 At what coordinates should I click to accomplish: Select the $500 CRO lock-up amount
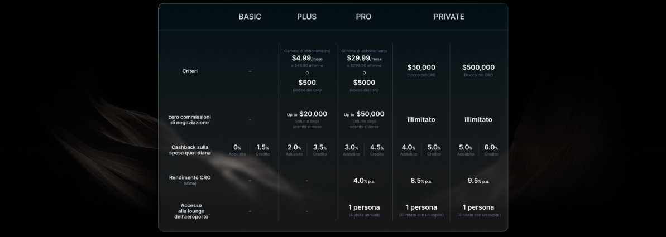pos(306,83)
